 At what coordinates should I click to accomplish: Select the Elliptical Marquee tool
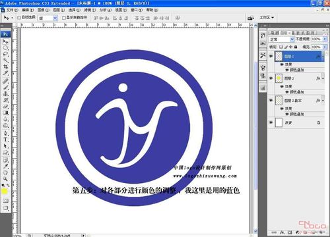[x=5, y=48]
